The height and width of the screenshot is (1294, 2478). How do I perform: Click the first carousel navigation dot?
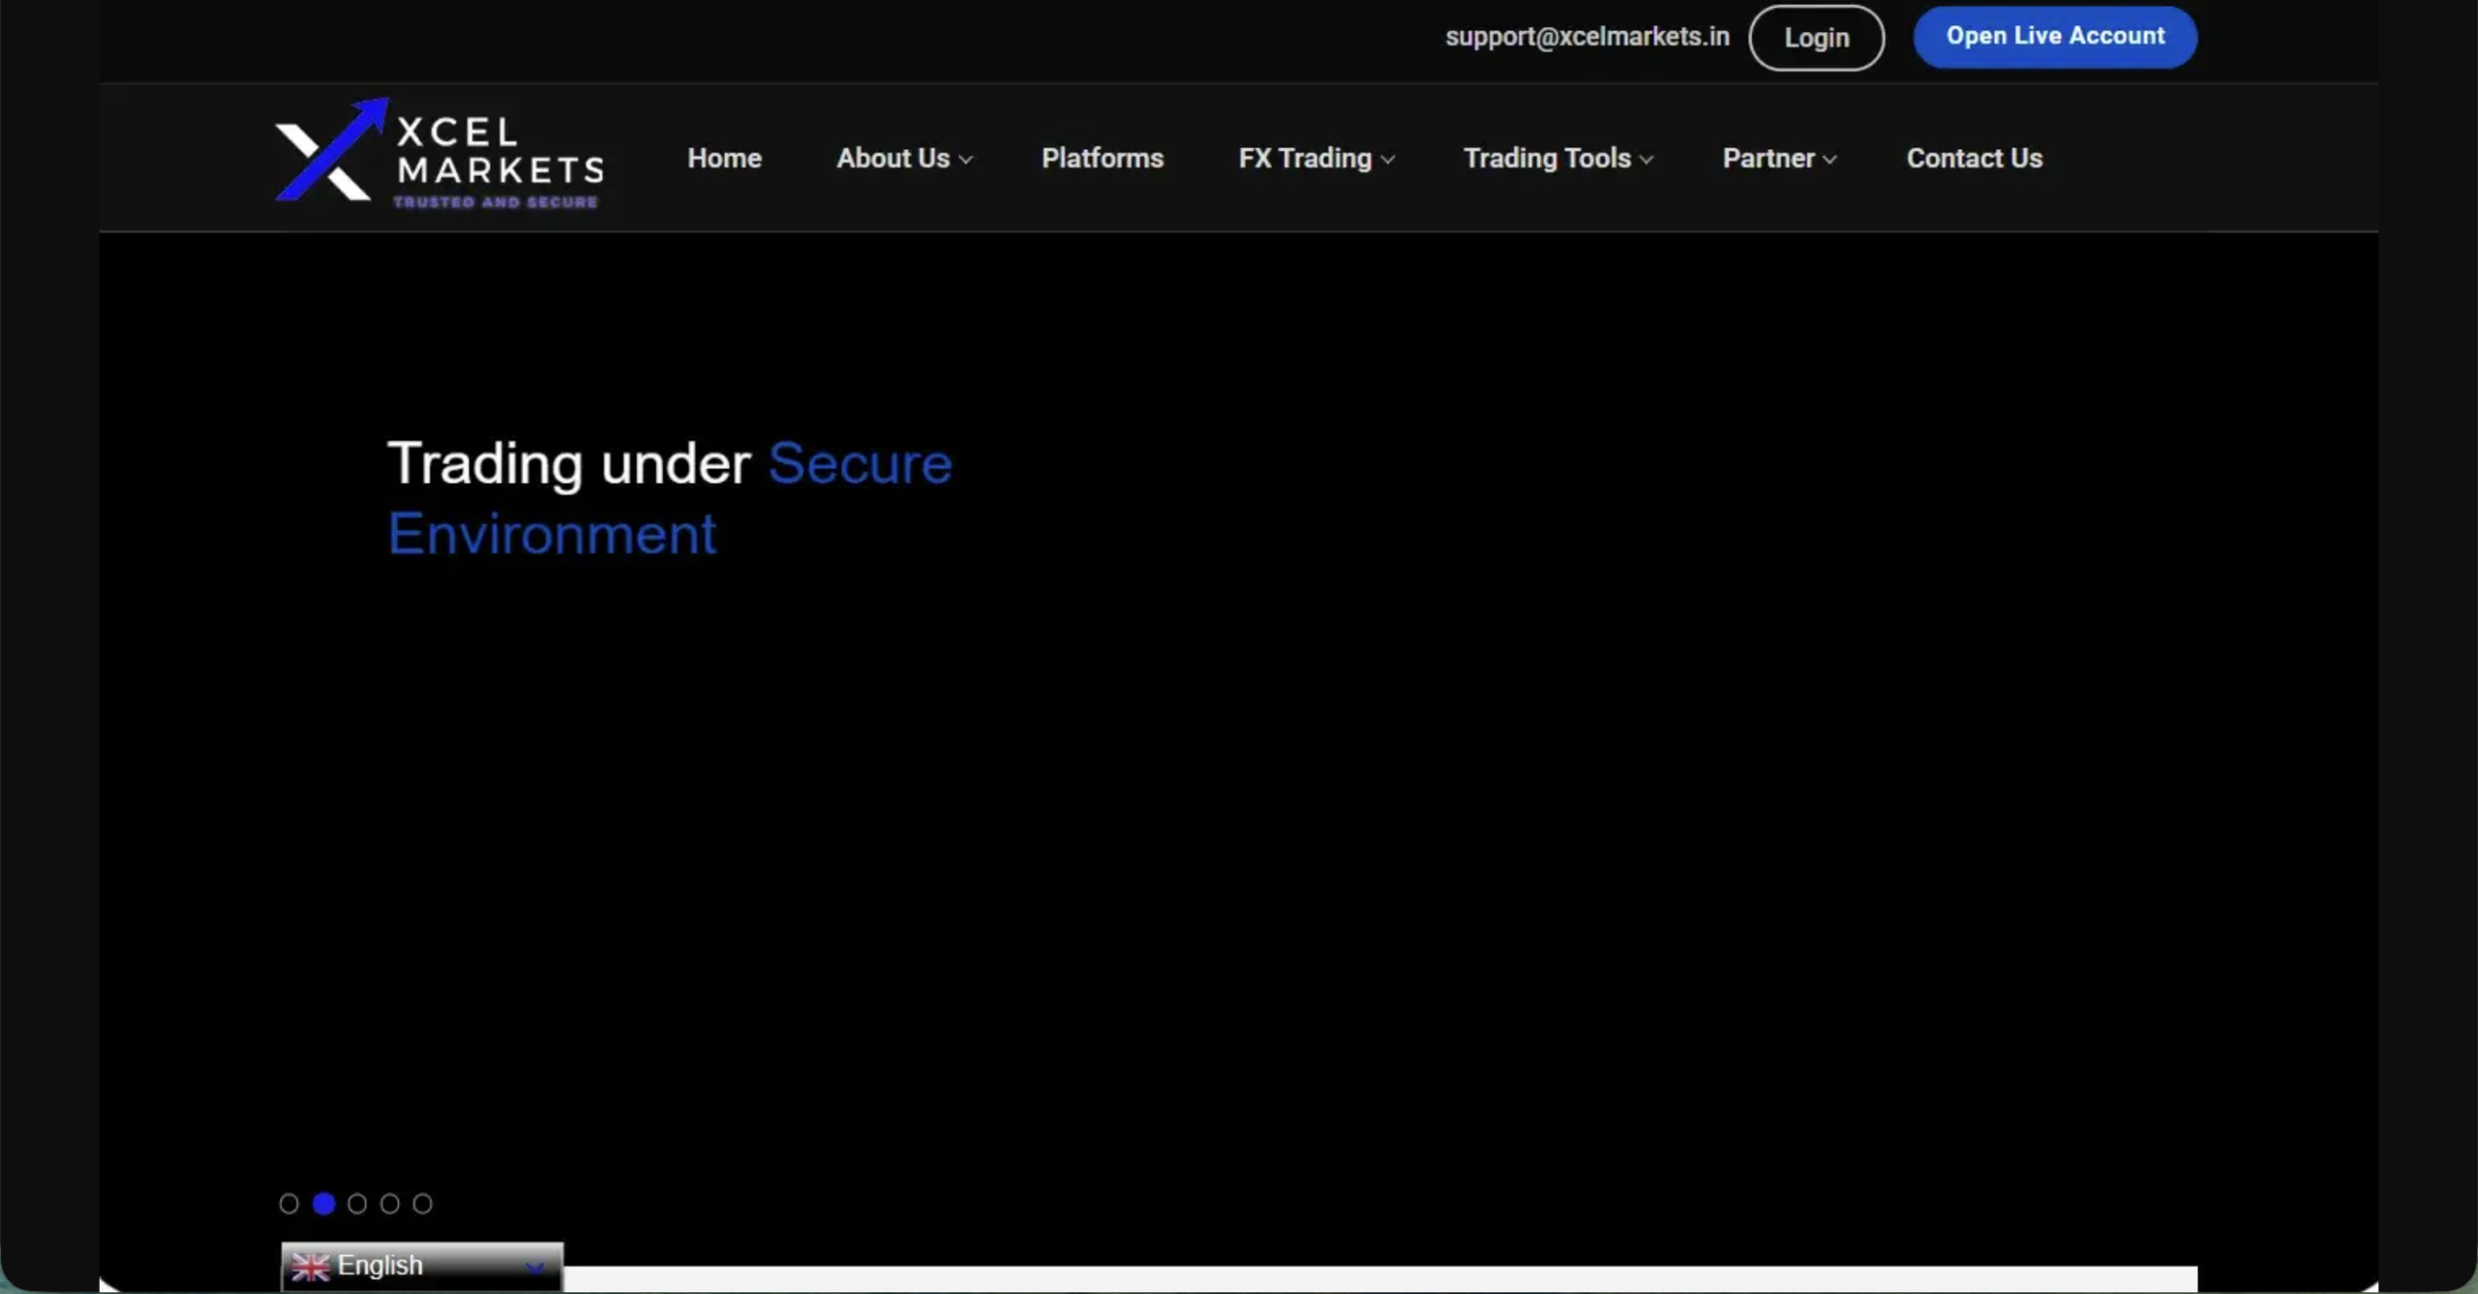289,1203
